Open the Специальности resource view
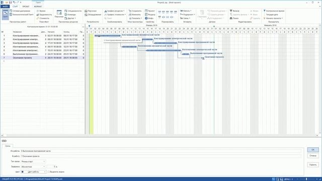 click(x=73, y=11)
